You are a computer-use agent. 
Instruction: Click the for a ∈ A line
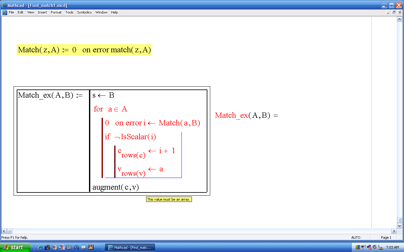pyautogui.click(x=110, y=109)
